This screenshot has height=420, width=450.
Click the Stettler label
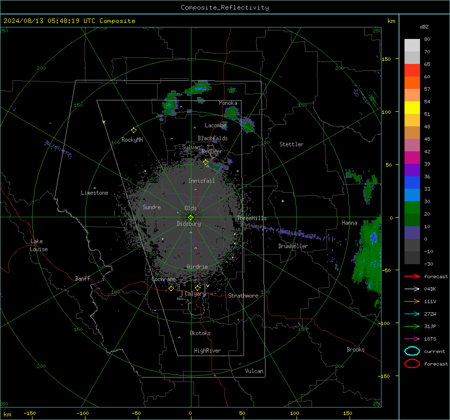(x=291, y=144)
